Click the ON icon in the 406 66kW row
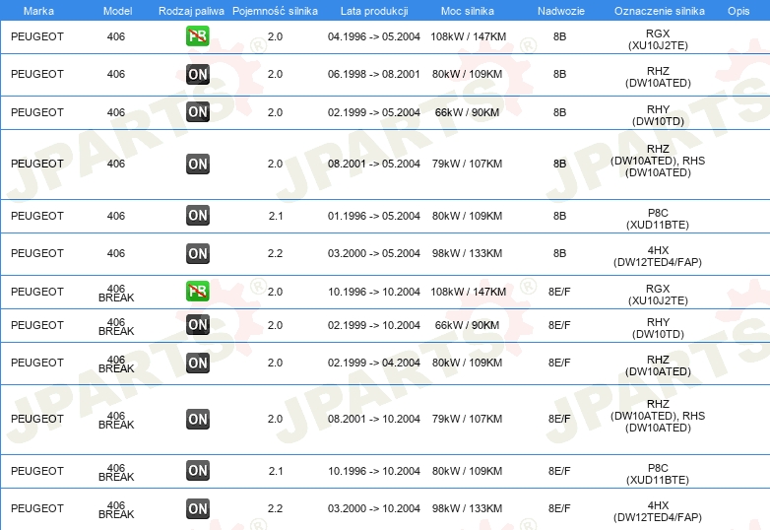The width and height of the screenshot is (770, 530). tap(197, 112)
